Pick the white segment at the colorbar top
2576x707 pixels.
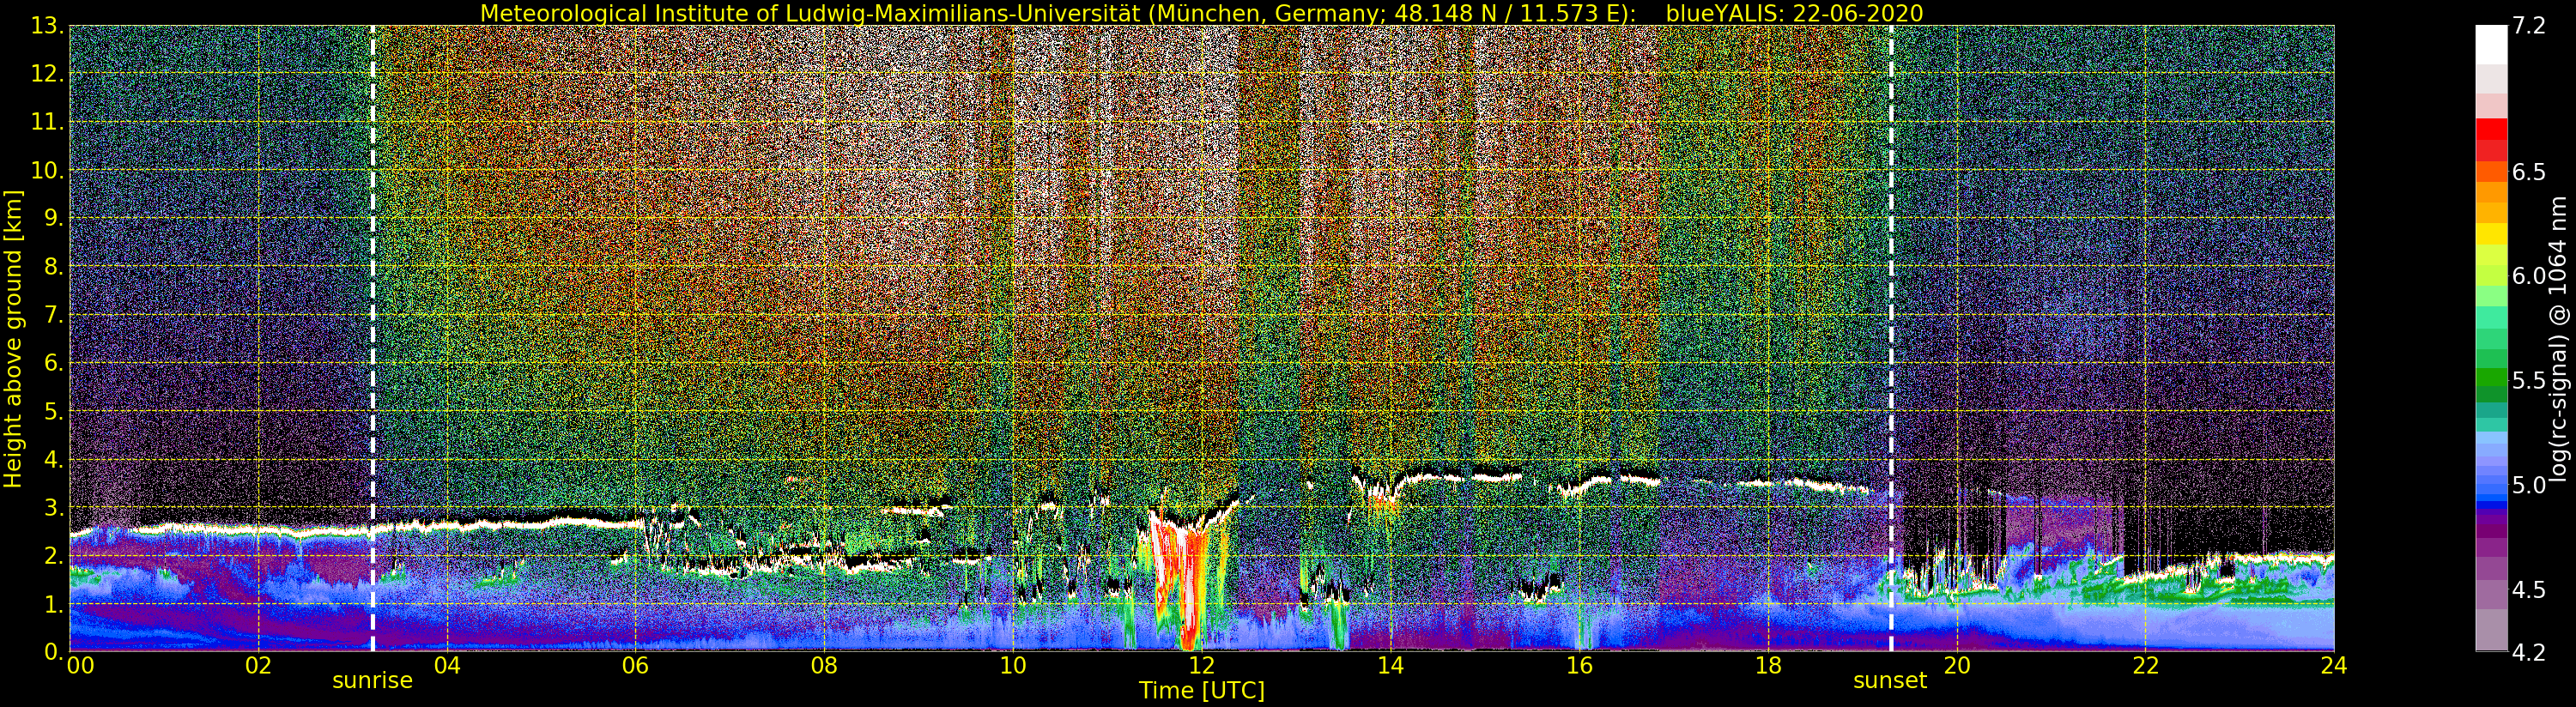coord(2491,45)
